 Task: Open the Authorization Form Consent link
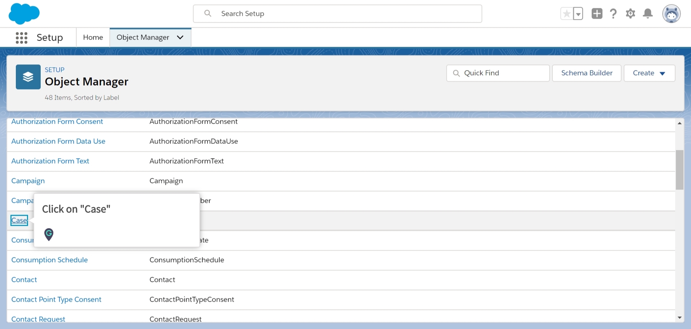point(57,122)
